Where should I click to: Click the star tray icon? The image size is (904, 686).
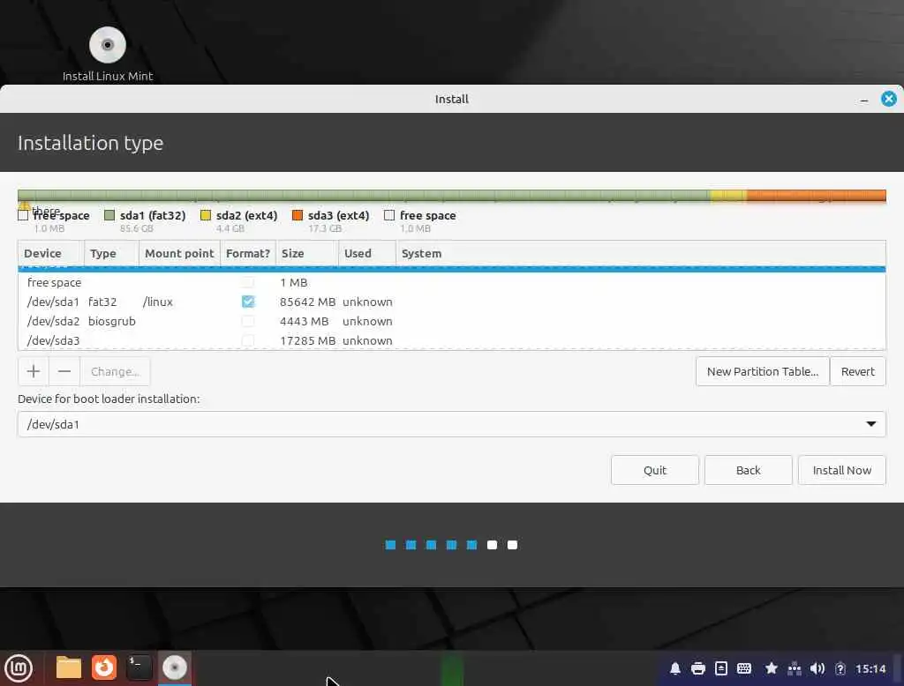click(x=772, y=668)
